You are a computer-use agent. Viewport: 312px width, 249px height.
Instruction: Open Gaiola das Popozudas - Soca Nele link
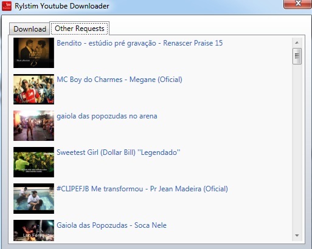(x=111, y=225)
